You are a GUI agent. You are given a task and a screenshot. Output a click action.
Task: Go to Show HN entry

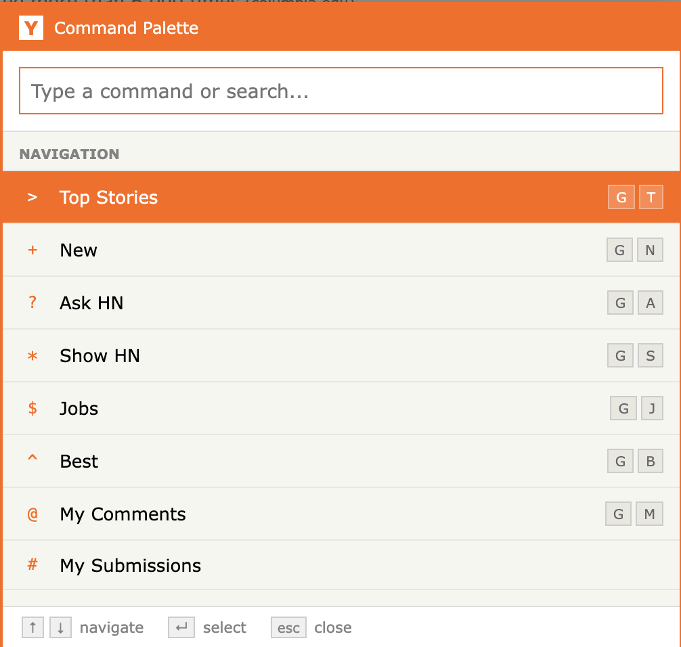[341, 355]
